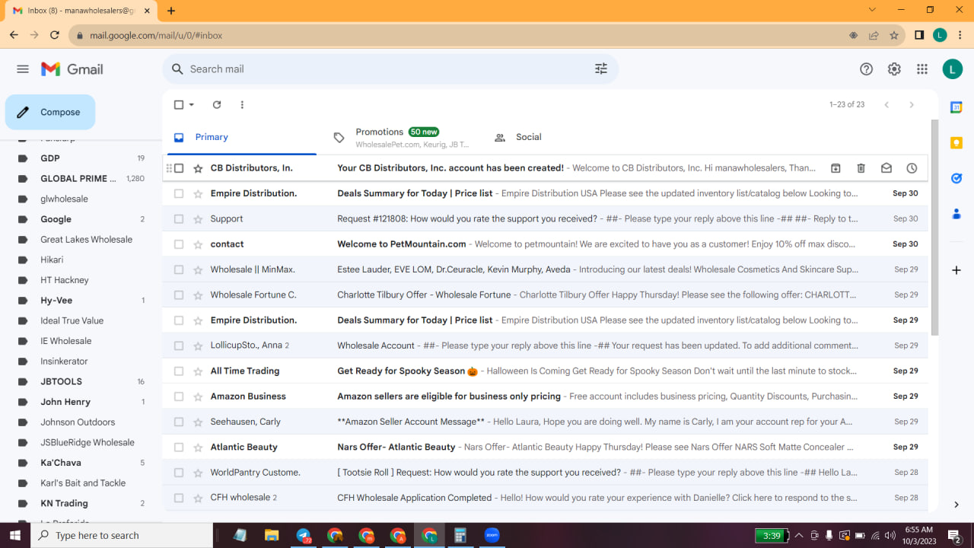Click the Chrome address bar

point(457,35)
